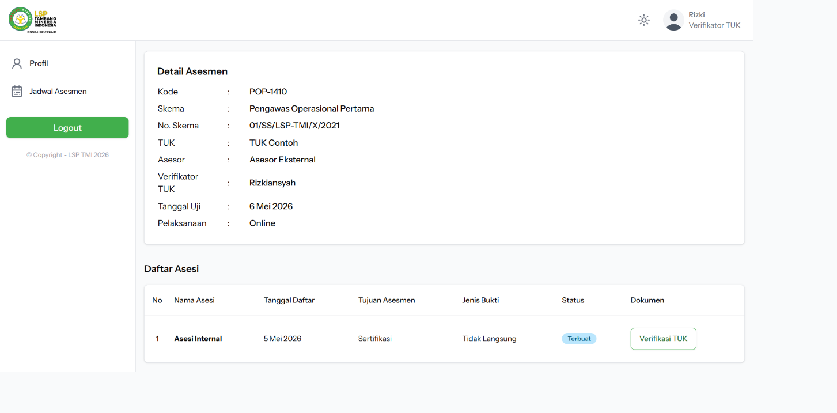Click the Daftar Asesi heading
The image size is (837, 413).
[x=172, y=269]
